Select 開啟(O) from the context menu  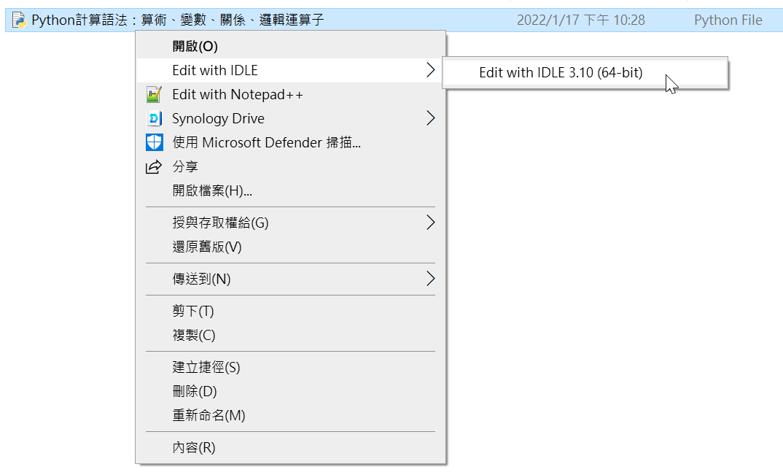pos(291,47)
